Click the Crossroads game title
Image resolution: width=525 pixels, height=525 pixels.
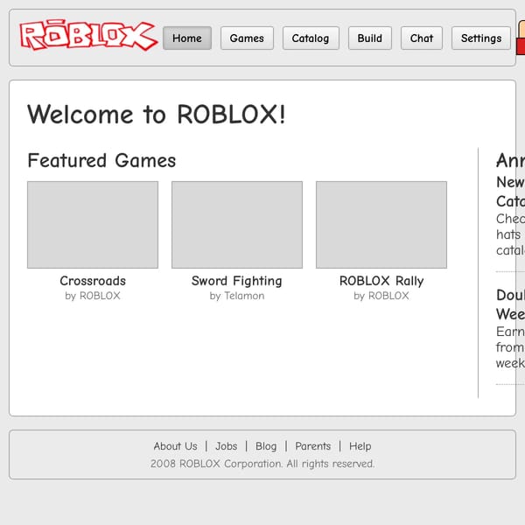[93, 281]
